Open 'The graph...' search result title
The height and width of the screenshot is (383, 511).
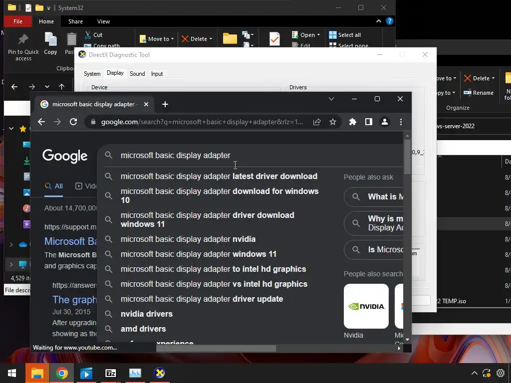pos(75,300)
